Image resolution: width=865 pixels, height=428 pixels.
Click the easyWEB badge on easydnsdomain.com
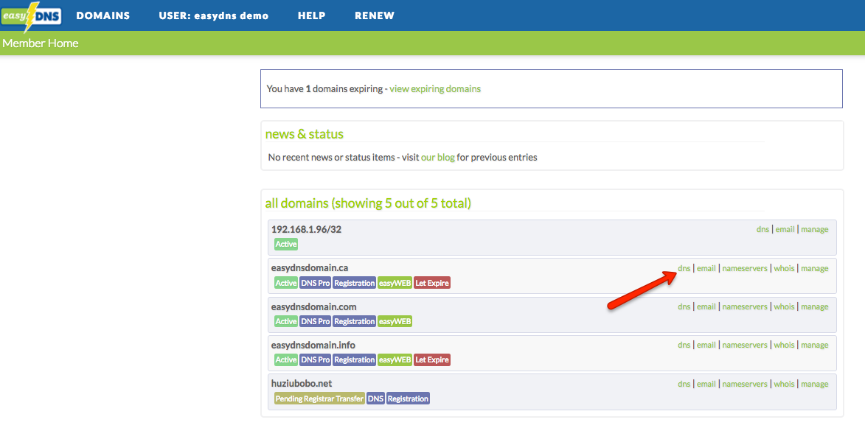pyautogui.click(x=395, y=321)
